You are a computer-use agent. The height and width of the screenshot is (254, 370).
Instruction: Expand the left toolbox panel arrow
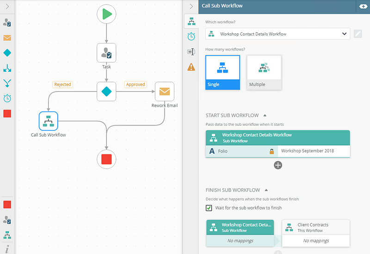click(7, 6)
